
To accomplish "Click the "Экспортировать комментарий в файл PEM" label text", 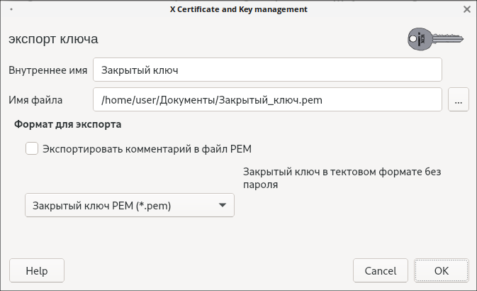I will 147,149.
